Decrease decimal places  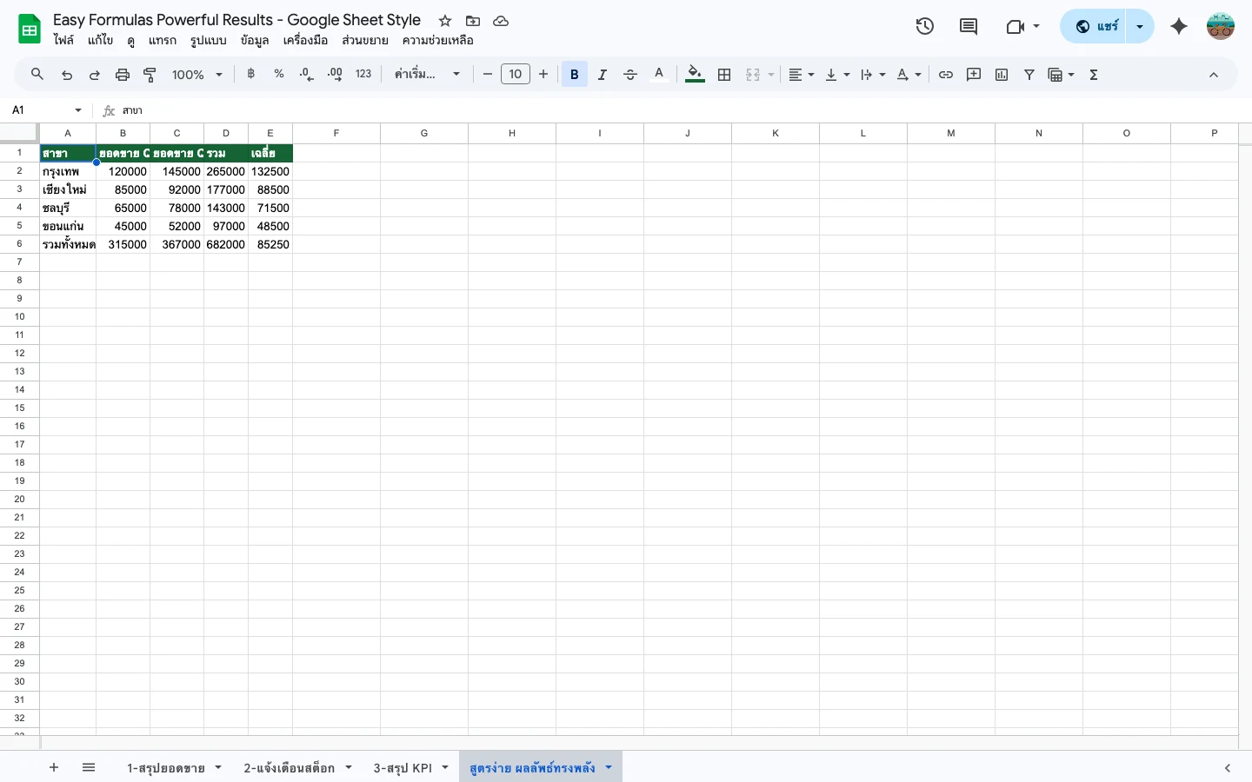(306, 74)
